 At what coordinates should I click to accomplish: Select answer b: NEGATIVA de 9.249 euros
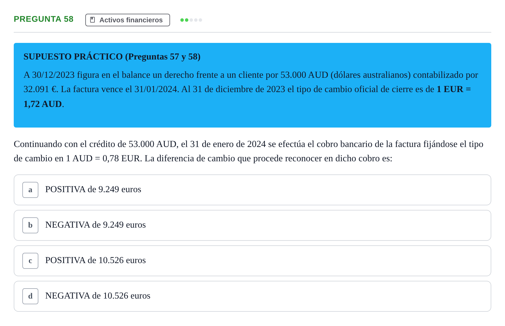tap(252, 225)
